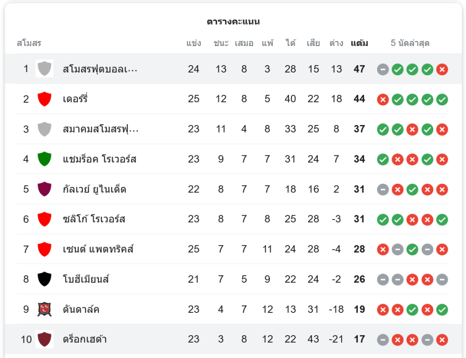This screenshot has width=466, height=358.
Task: Click the 5 นัดล่าสุด column header
Action: [x=410, y=43]
